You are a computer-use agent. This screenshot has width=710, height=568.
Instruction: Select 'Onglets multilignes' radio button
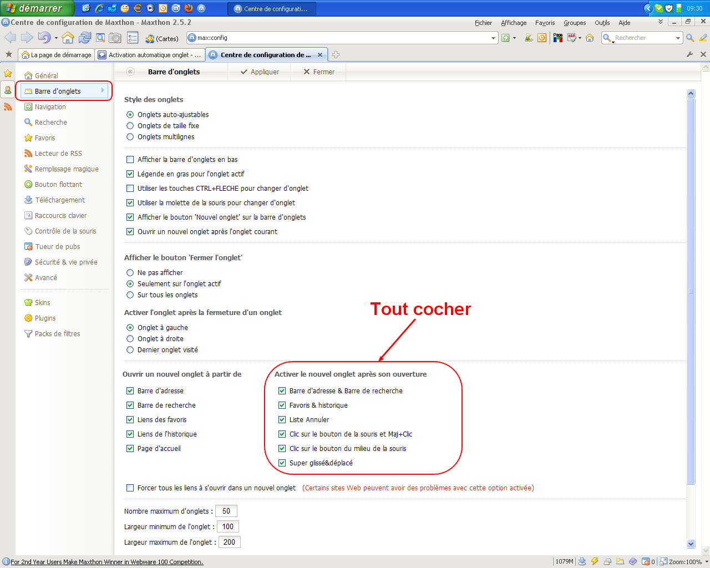click(130, 136)
